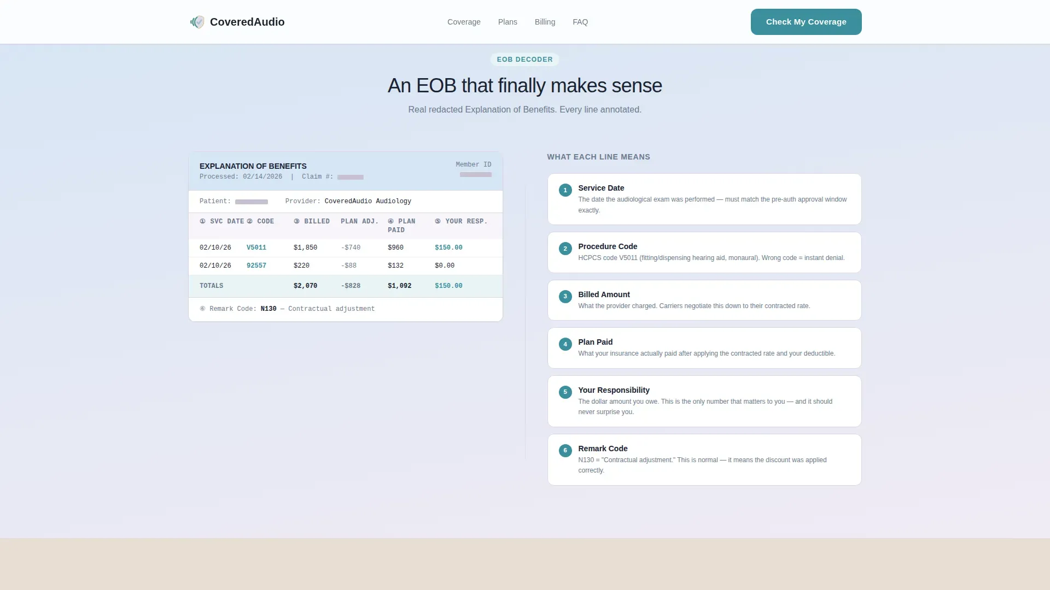Click the TOTALS row label
The width and height of the screenshot is (1050, 590).
[x=211, y=286]
